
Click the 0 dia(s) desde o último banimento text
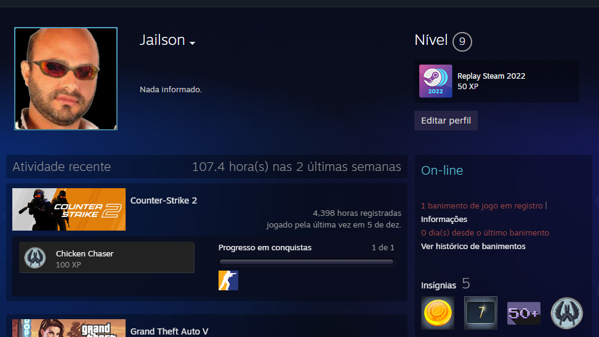(485, 233)
